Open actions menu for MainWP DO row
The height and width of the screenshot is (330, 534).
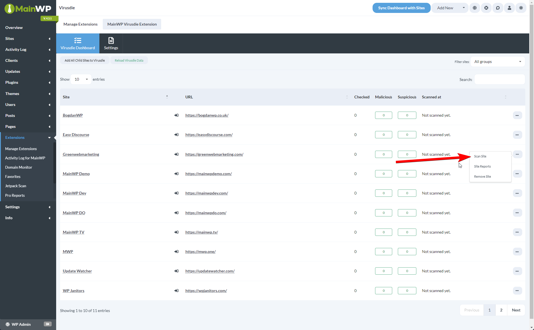[x=517, y=213]
